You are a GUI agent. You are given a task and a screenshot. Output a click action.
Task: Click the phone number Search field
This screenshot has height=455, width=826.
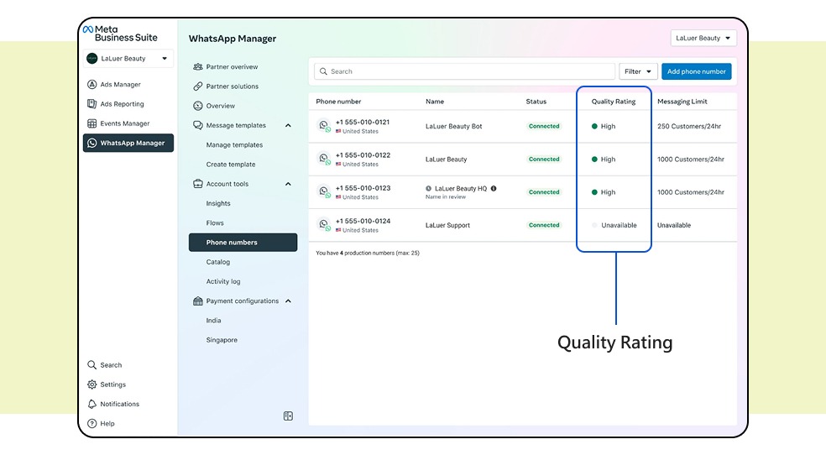click(466, 72)
